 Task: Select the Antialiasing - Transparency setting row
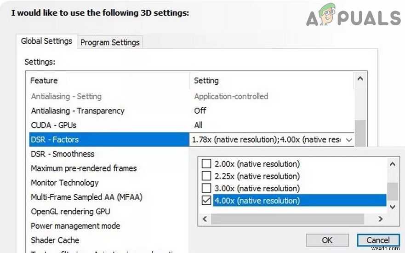(78, 111)
